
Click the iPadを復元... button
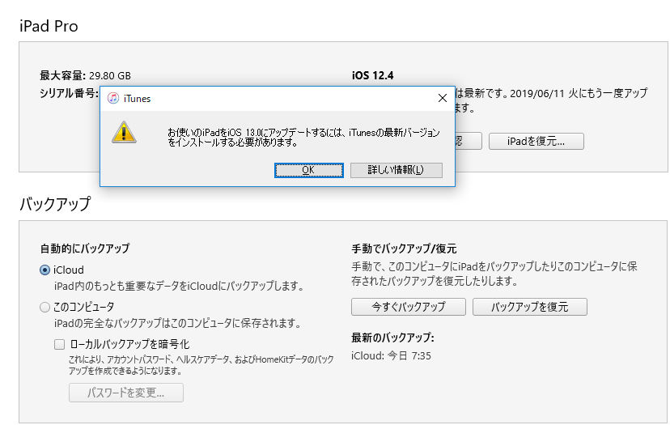[x=536, y=142]
